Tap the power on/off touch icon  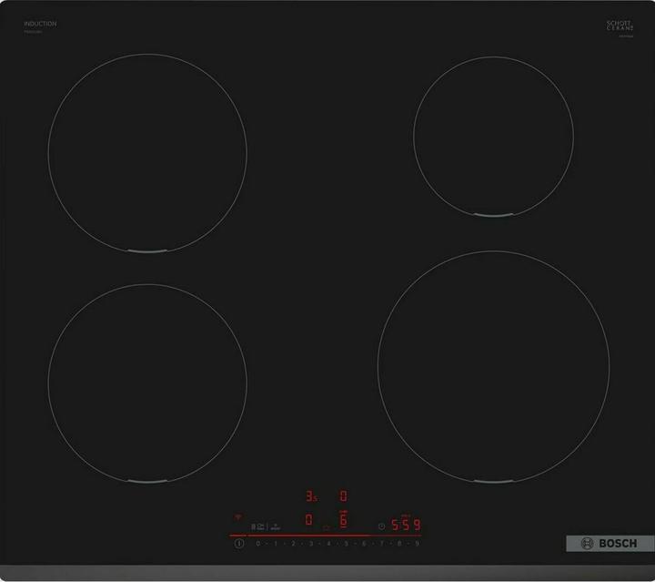click(239, 544)
